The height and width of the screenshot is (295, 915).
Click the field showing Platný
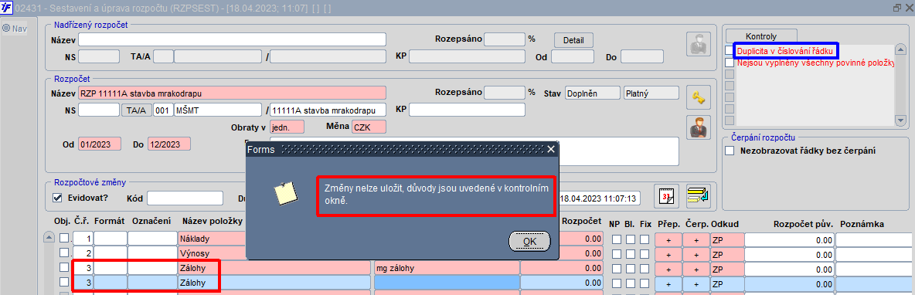[x=651, y=93]
